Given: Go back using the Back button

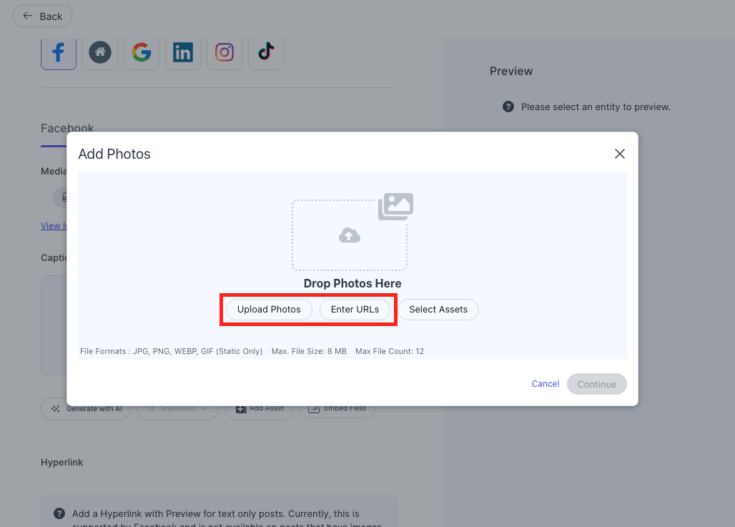Looking at the screenshot, I should [x=41, y=16].
